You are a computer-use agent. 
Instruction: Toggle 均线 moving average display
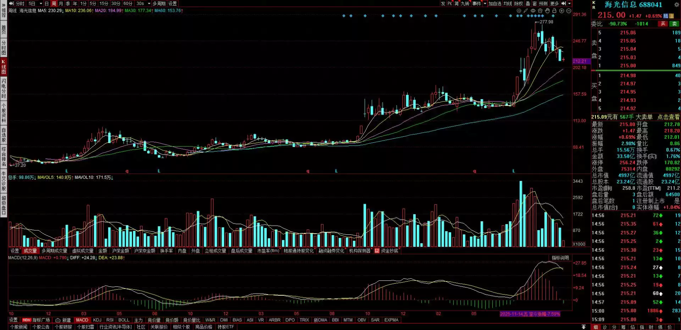pos(508,4)
